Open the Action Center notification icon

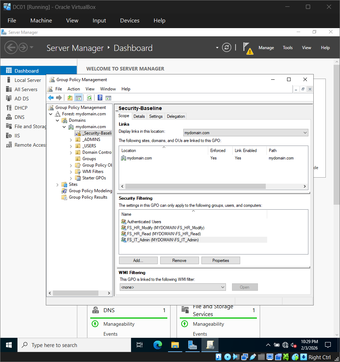click(328, 345)
